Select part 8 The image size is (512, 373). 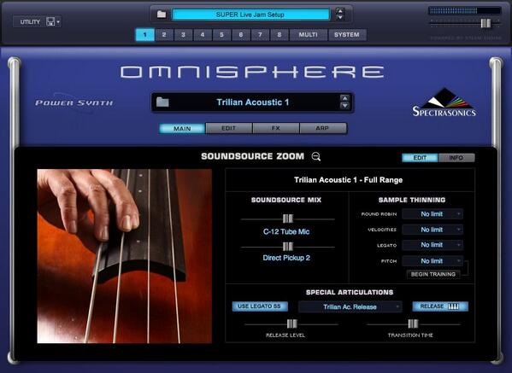(280, 34)
